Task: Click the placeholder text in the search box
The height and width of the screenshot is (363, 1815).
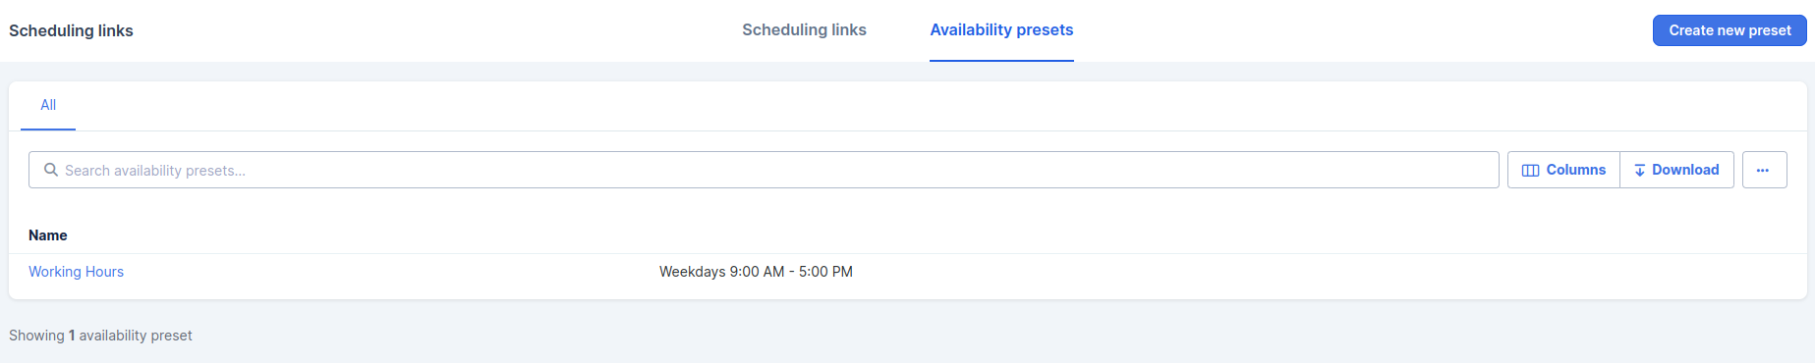Action: click(x=155, y=171)
